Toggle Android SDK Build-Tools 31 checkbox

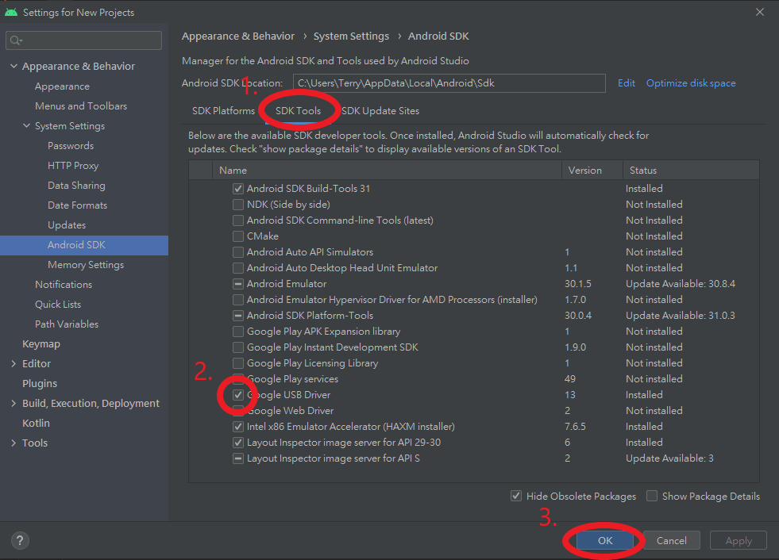click(x=238, y=189)
